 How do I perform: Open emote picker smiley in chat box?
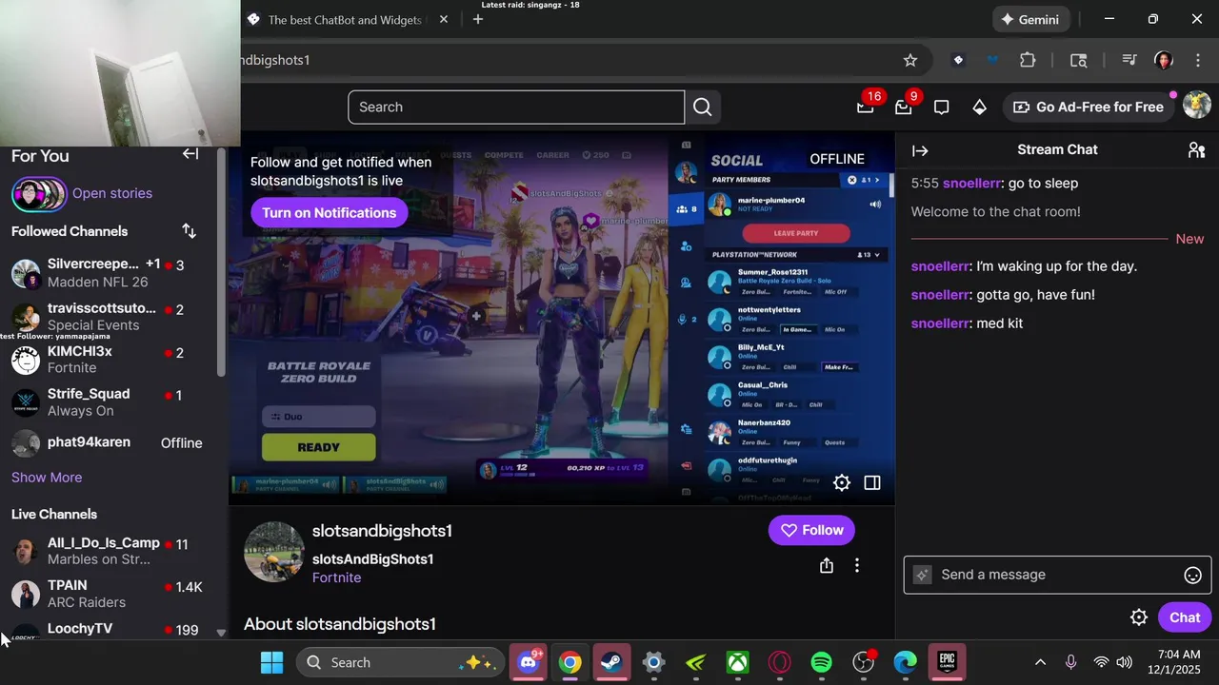1192,575
